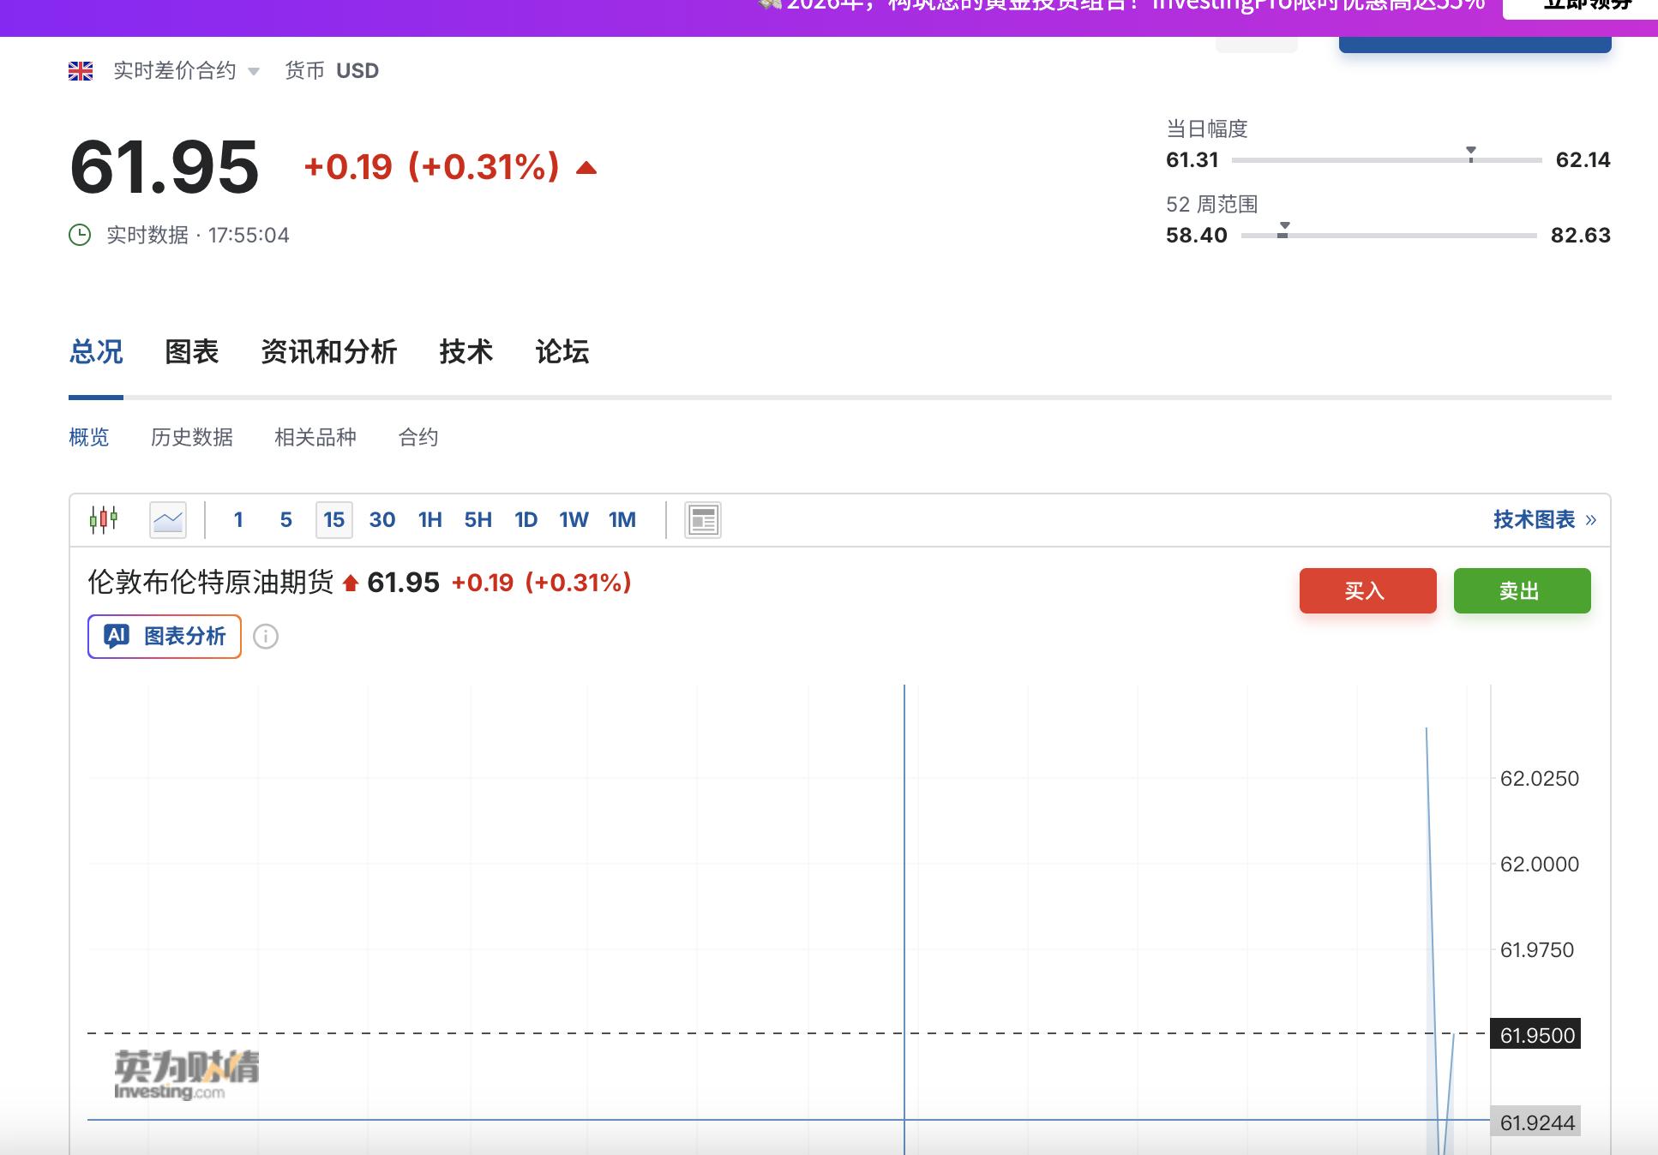
Task: Select the 1H chart interval
Action: (x=430, y=519)
